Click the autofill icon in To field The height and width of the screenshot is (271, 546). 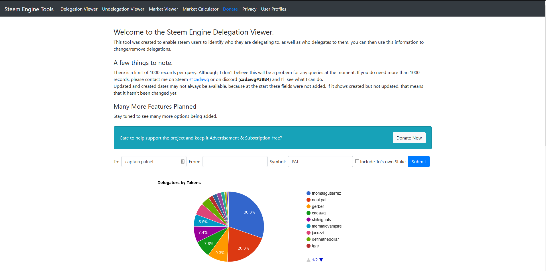click(x=183, y=162)
